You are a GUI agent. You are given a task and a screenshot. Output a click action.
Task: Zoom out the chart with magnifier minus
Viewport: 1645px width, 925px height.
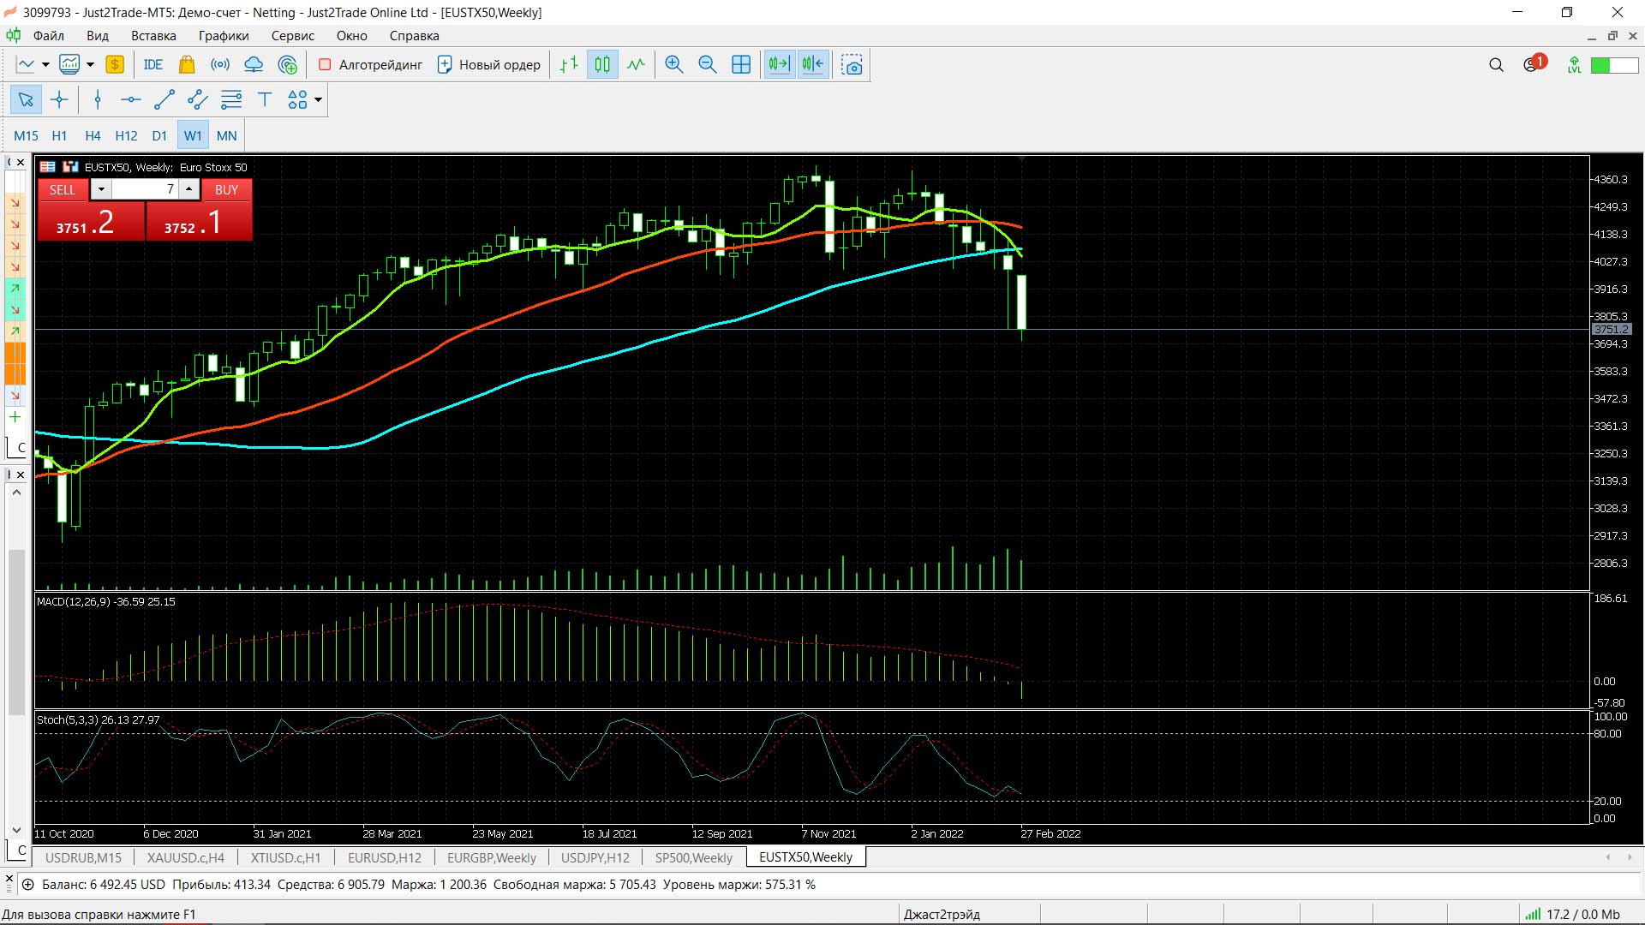pyautogui.click(x=708, y=64)
